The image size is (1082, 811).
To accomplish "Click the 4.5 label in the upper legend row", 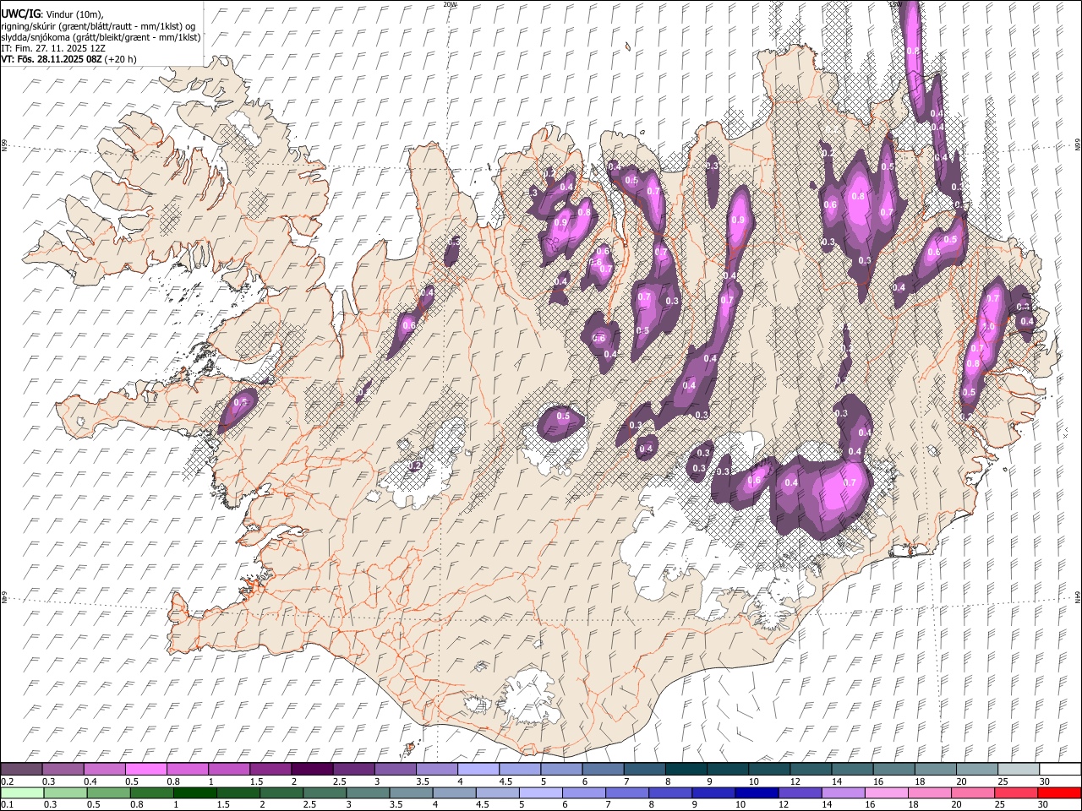I will pyautogui.click(x=505, y=781).
